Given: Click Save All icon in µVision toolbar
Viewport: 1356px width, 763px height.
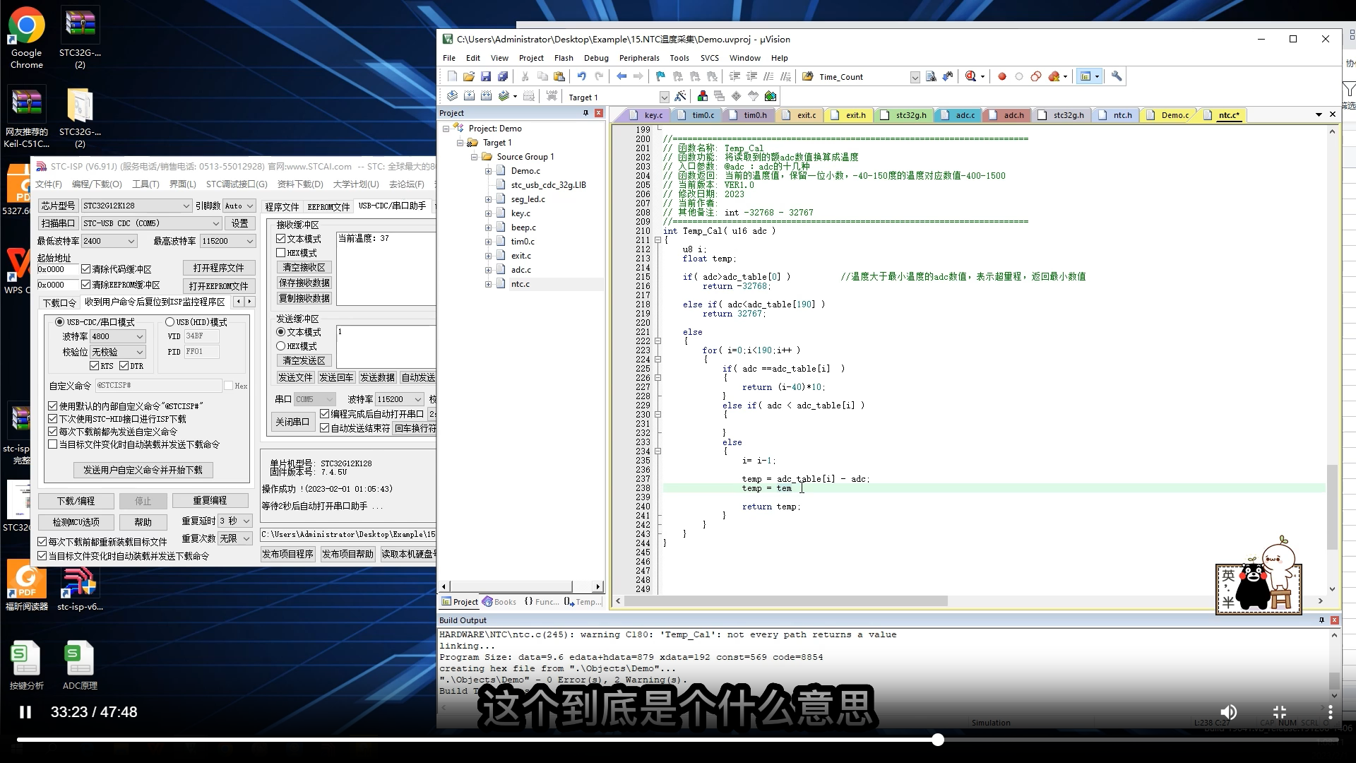Looking at the screenshot, I should 503,76.
